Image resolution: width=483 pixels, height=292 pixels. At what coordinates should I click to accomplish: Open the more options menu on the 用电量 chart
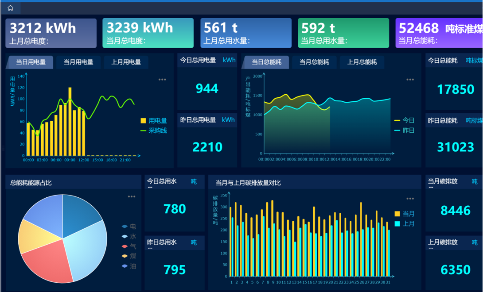[x=162, y=80]
